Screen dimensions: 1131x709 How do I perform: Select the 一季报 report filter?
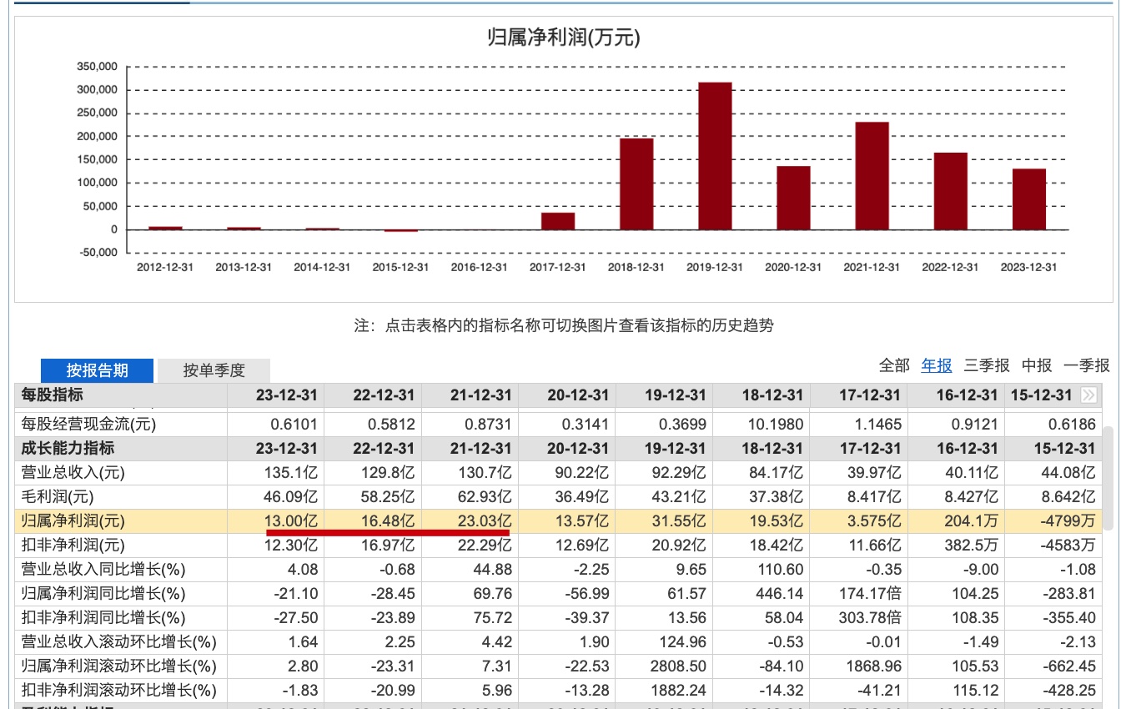coord(1087,365)
